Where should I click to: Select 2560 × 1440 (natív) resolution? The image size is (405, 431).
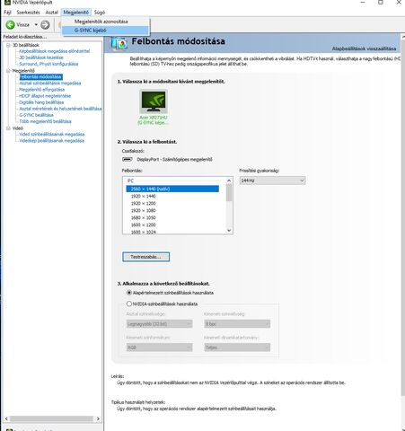point(172,189)
